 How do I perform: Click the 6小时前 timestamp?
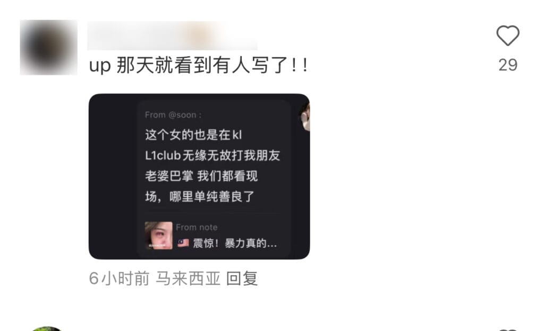click(119, 278)
